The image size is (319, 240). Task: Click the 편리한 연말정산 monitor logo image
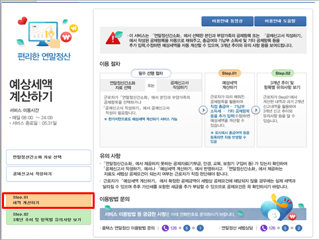[x=48, y=32]
